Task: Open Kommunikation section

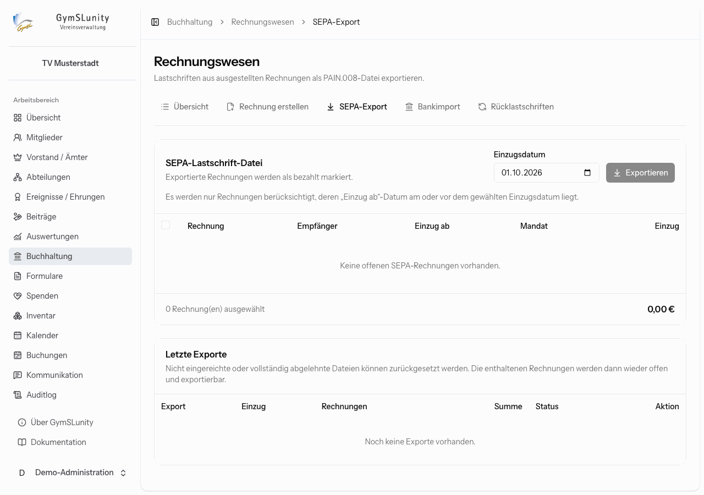Action: point(70,375)
